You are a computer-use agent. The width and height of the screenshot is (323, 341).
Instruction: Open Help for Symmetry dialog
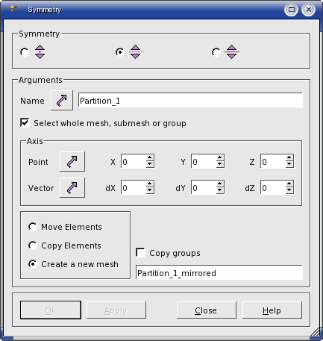point(272,310)
